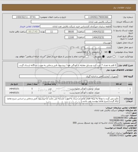Click the creator phone 53226172-021
This screenshot has height=152, width=138.
click(117, 136)
